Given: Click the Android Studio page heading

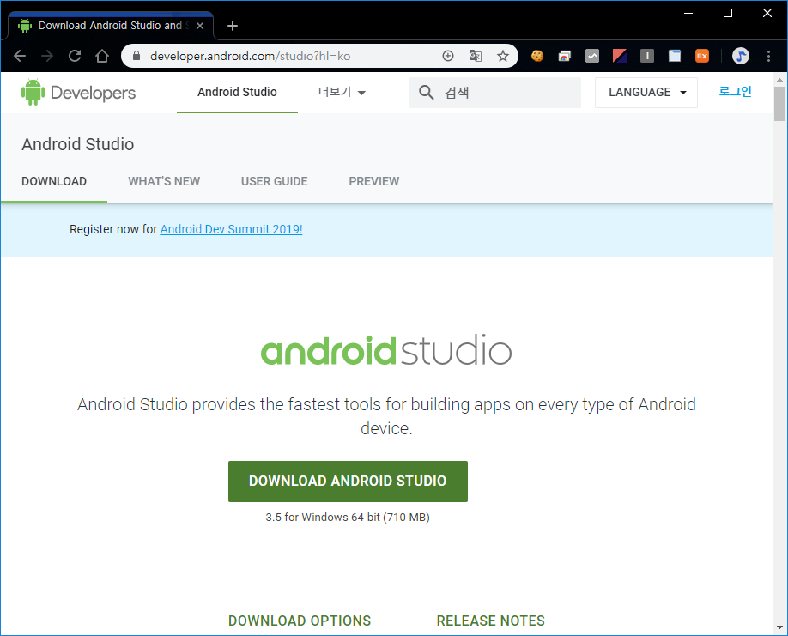Looking at the screenshot, I should tap(78, 144).
